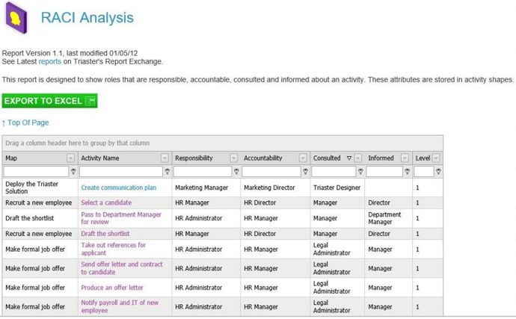
Task: Click the filter funnel icon for Informed column
Action: (x=408, y=171)
